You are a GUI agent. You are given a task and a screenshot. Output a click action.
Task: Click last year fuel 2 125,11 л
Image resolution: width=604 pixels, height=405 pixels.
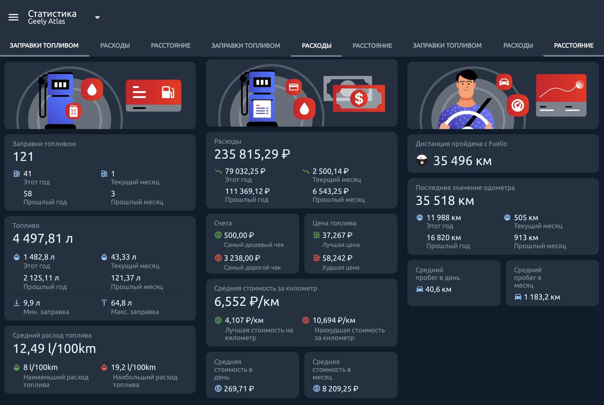(41, 278)
